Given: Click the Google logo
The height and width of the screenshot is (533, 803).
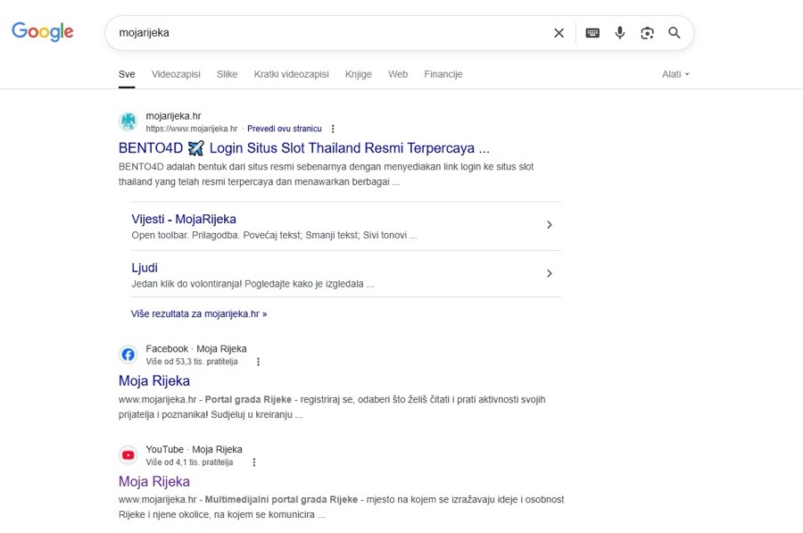Looking at the screenshot, I should coord(43,32).
